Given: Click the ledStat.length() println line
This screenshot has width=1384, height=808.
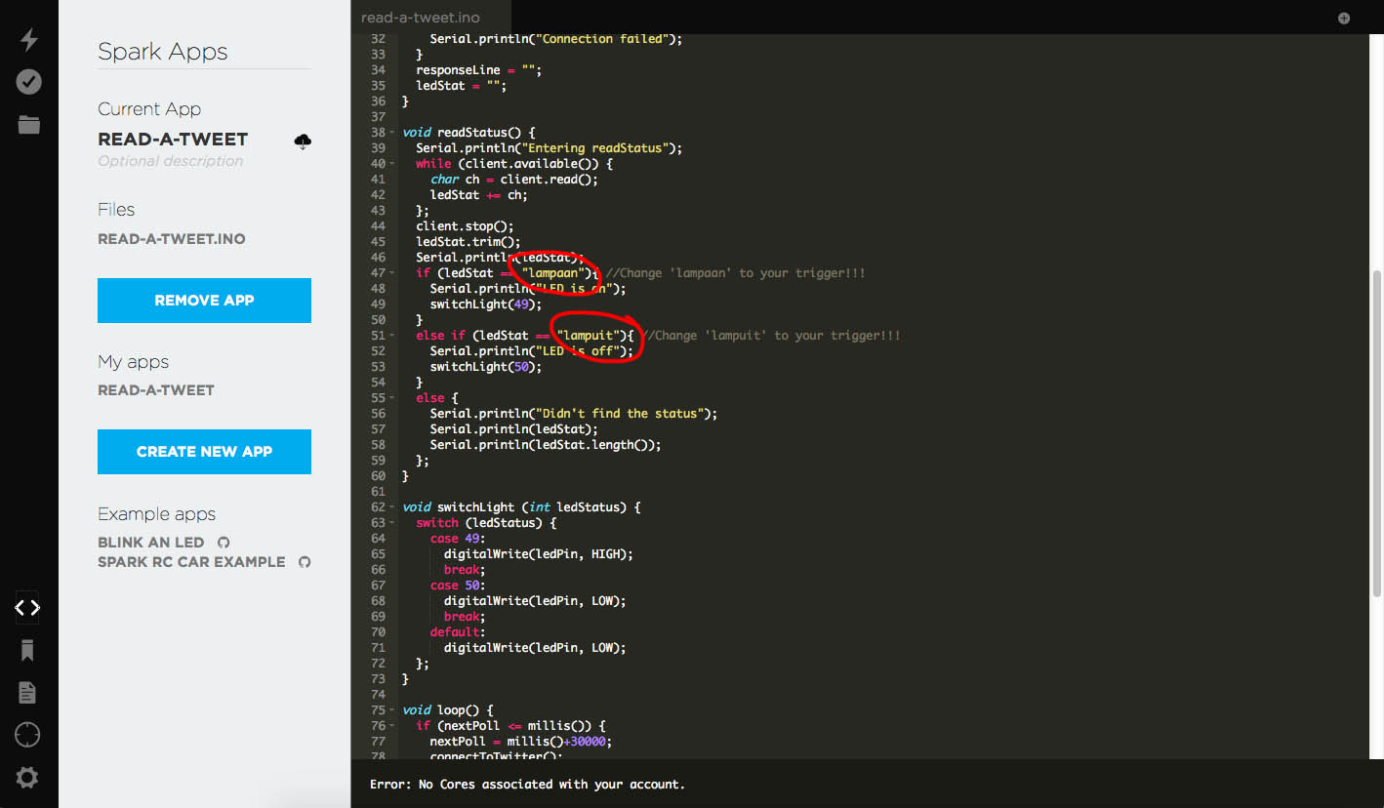Looking at the screenshot, I should [546, 444].
